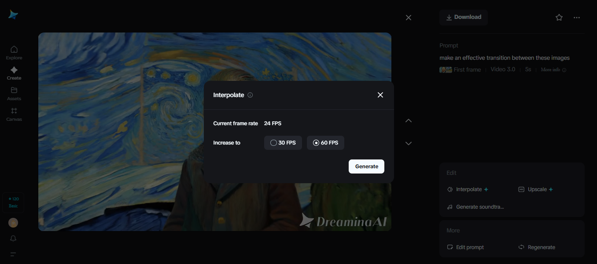This screenshot has width=597, height=264.
Task: Open the sidebar menu lines icon
Action: (13, 254)
